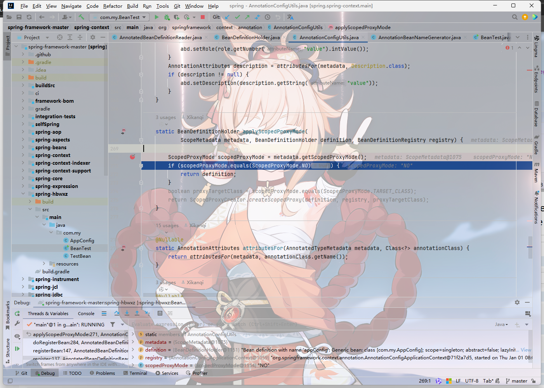Toggle the Notifications tool window
The image size is (544, 388).
click(536, 207)
